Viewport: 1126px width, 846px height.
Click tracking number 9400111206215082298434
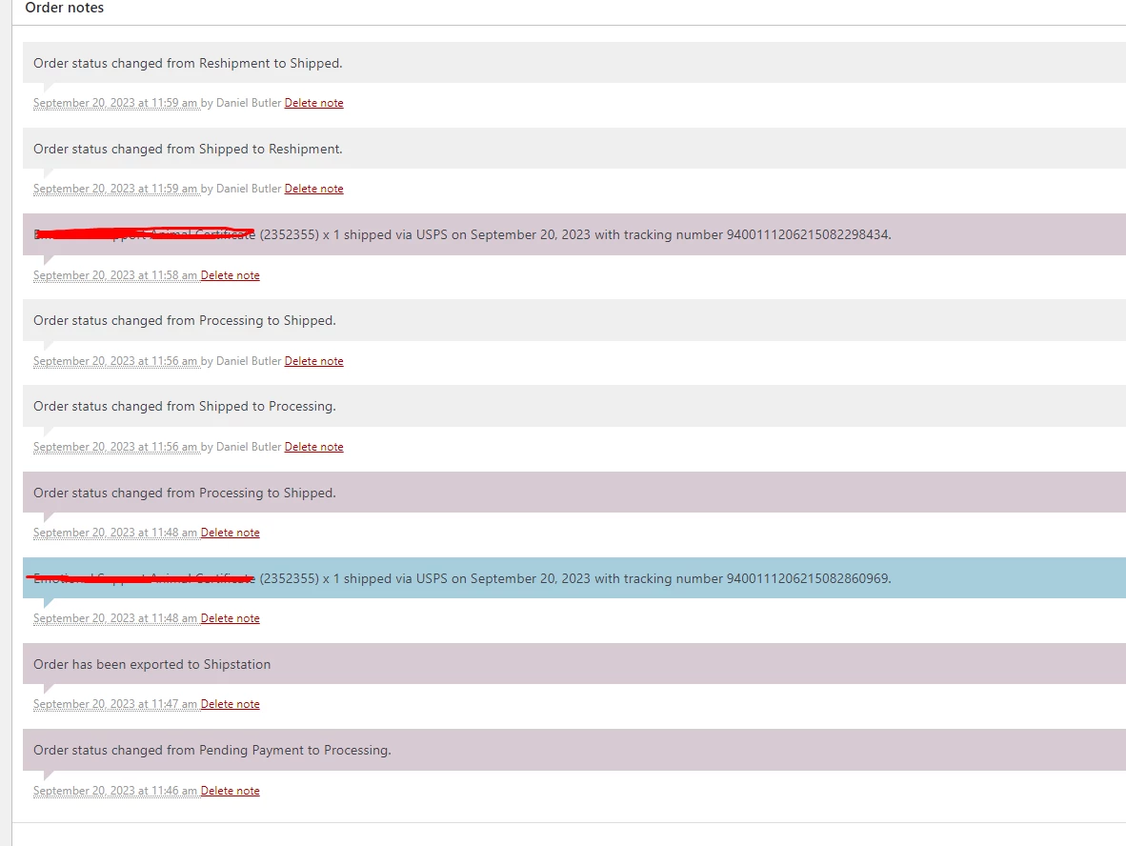click(808, 234)
